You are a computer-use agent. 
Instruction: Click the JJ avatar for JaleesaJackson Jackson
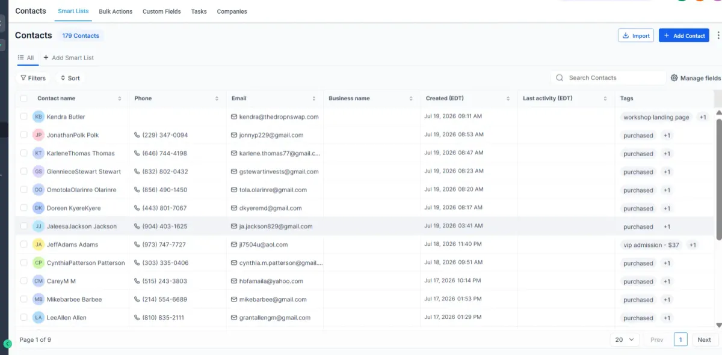tap(39, 226)
